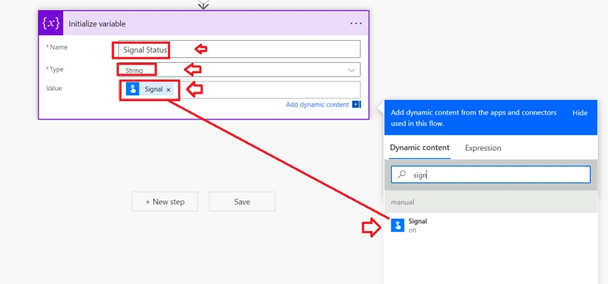Click the Initialize variable header title
The image size is (608, 284).
tap(97, 24)
